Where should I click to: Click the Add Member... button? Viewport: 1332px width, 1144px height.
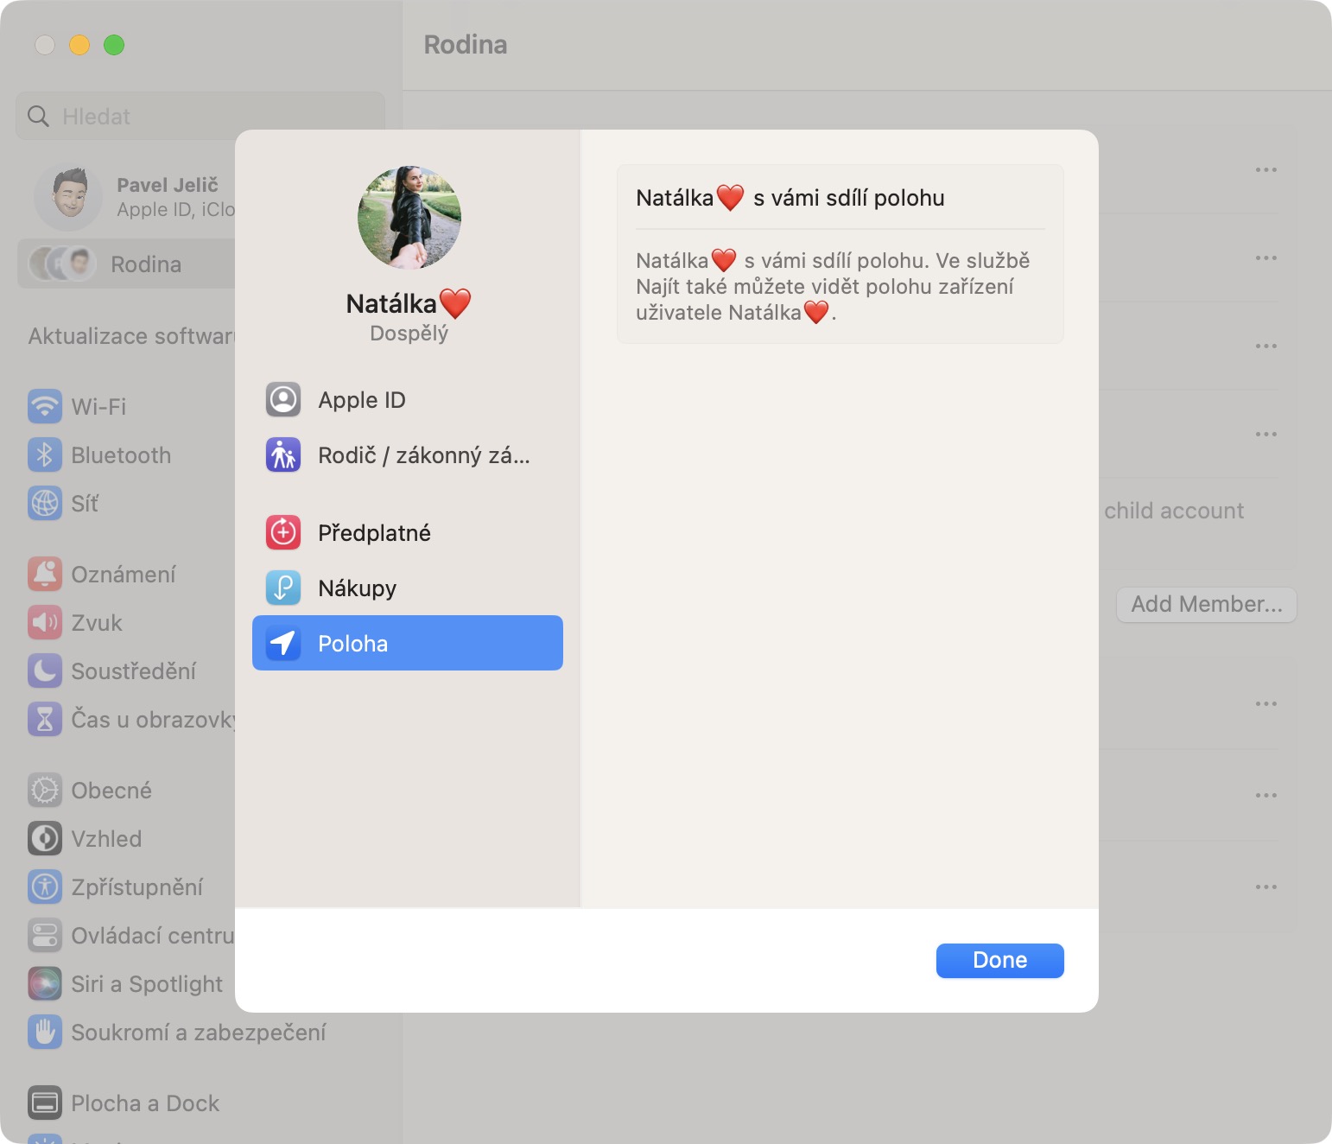tap(1207, 604)
